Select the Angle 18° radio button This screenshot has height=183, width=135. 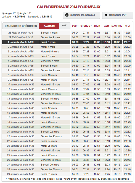coord(18,13)
